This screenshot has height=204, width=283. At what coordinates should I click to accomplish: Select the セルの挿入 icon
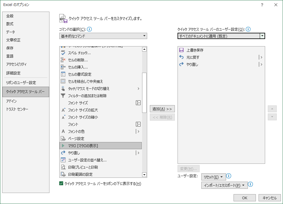tap(63, 67)
